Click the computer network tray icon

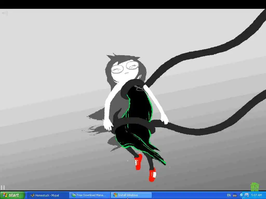pos(247,195)
